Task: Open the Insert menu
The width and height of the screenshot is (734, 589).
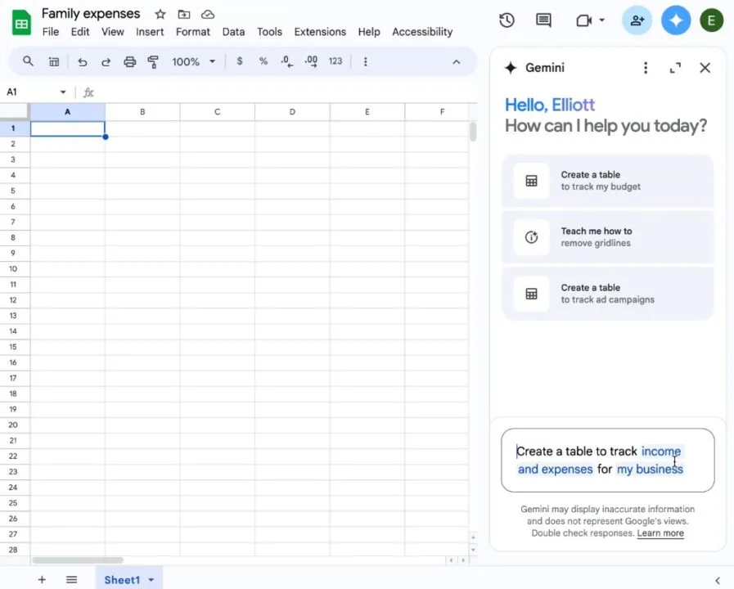Action: [150, 32]
